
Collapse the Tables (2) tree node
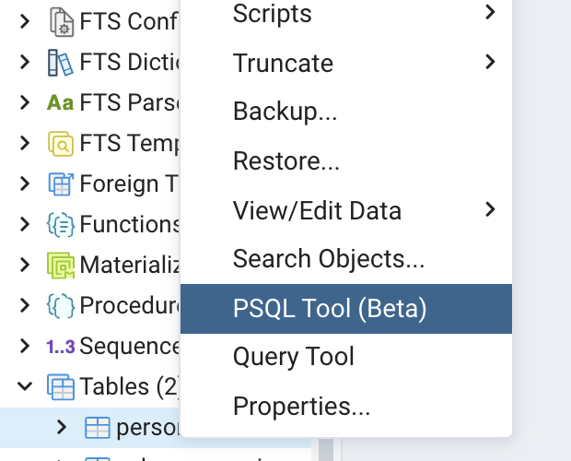[x=25, y=386]
